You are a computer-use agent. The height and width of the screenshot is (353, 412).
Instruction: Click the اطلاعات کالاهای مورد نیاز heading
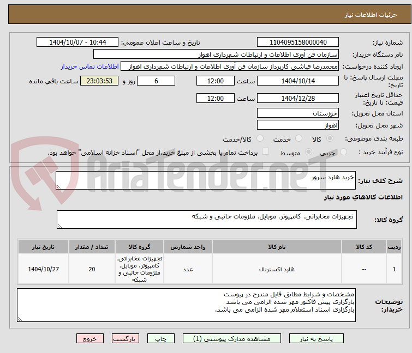(x=363, y=197)
